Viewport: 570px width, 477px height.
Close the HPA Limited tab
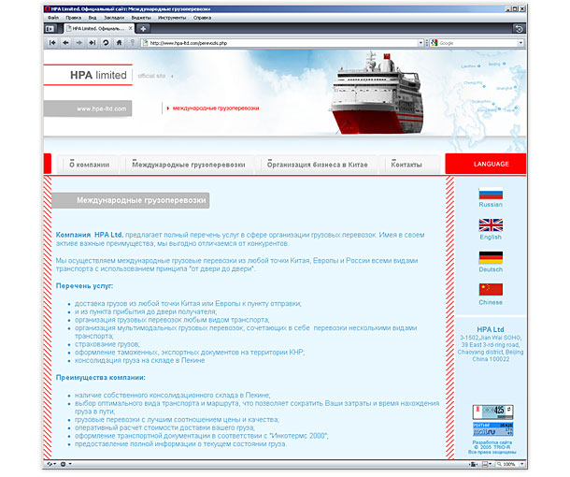[131, 28]
